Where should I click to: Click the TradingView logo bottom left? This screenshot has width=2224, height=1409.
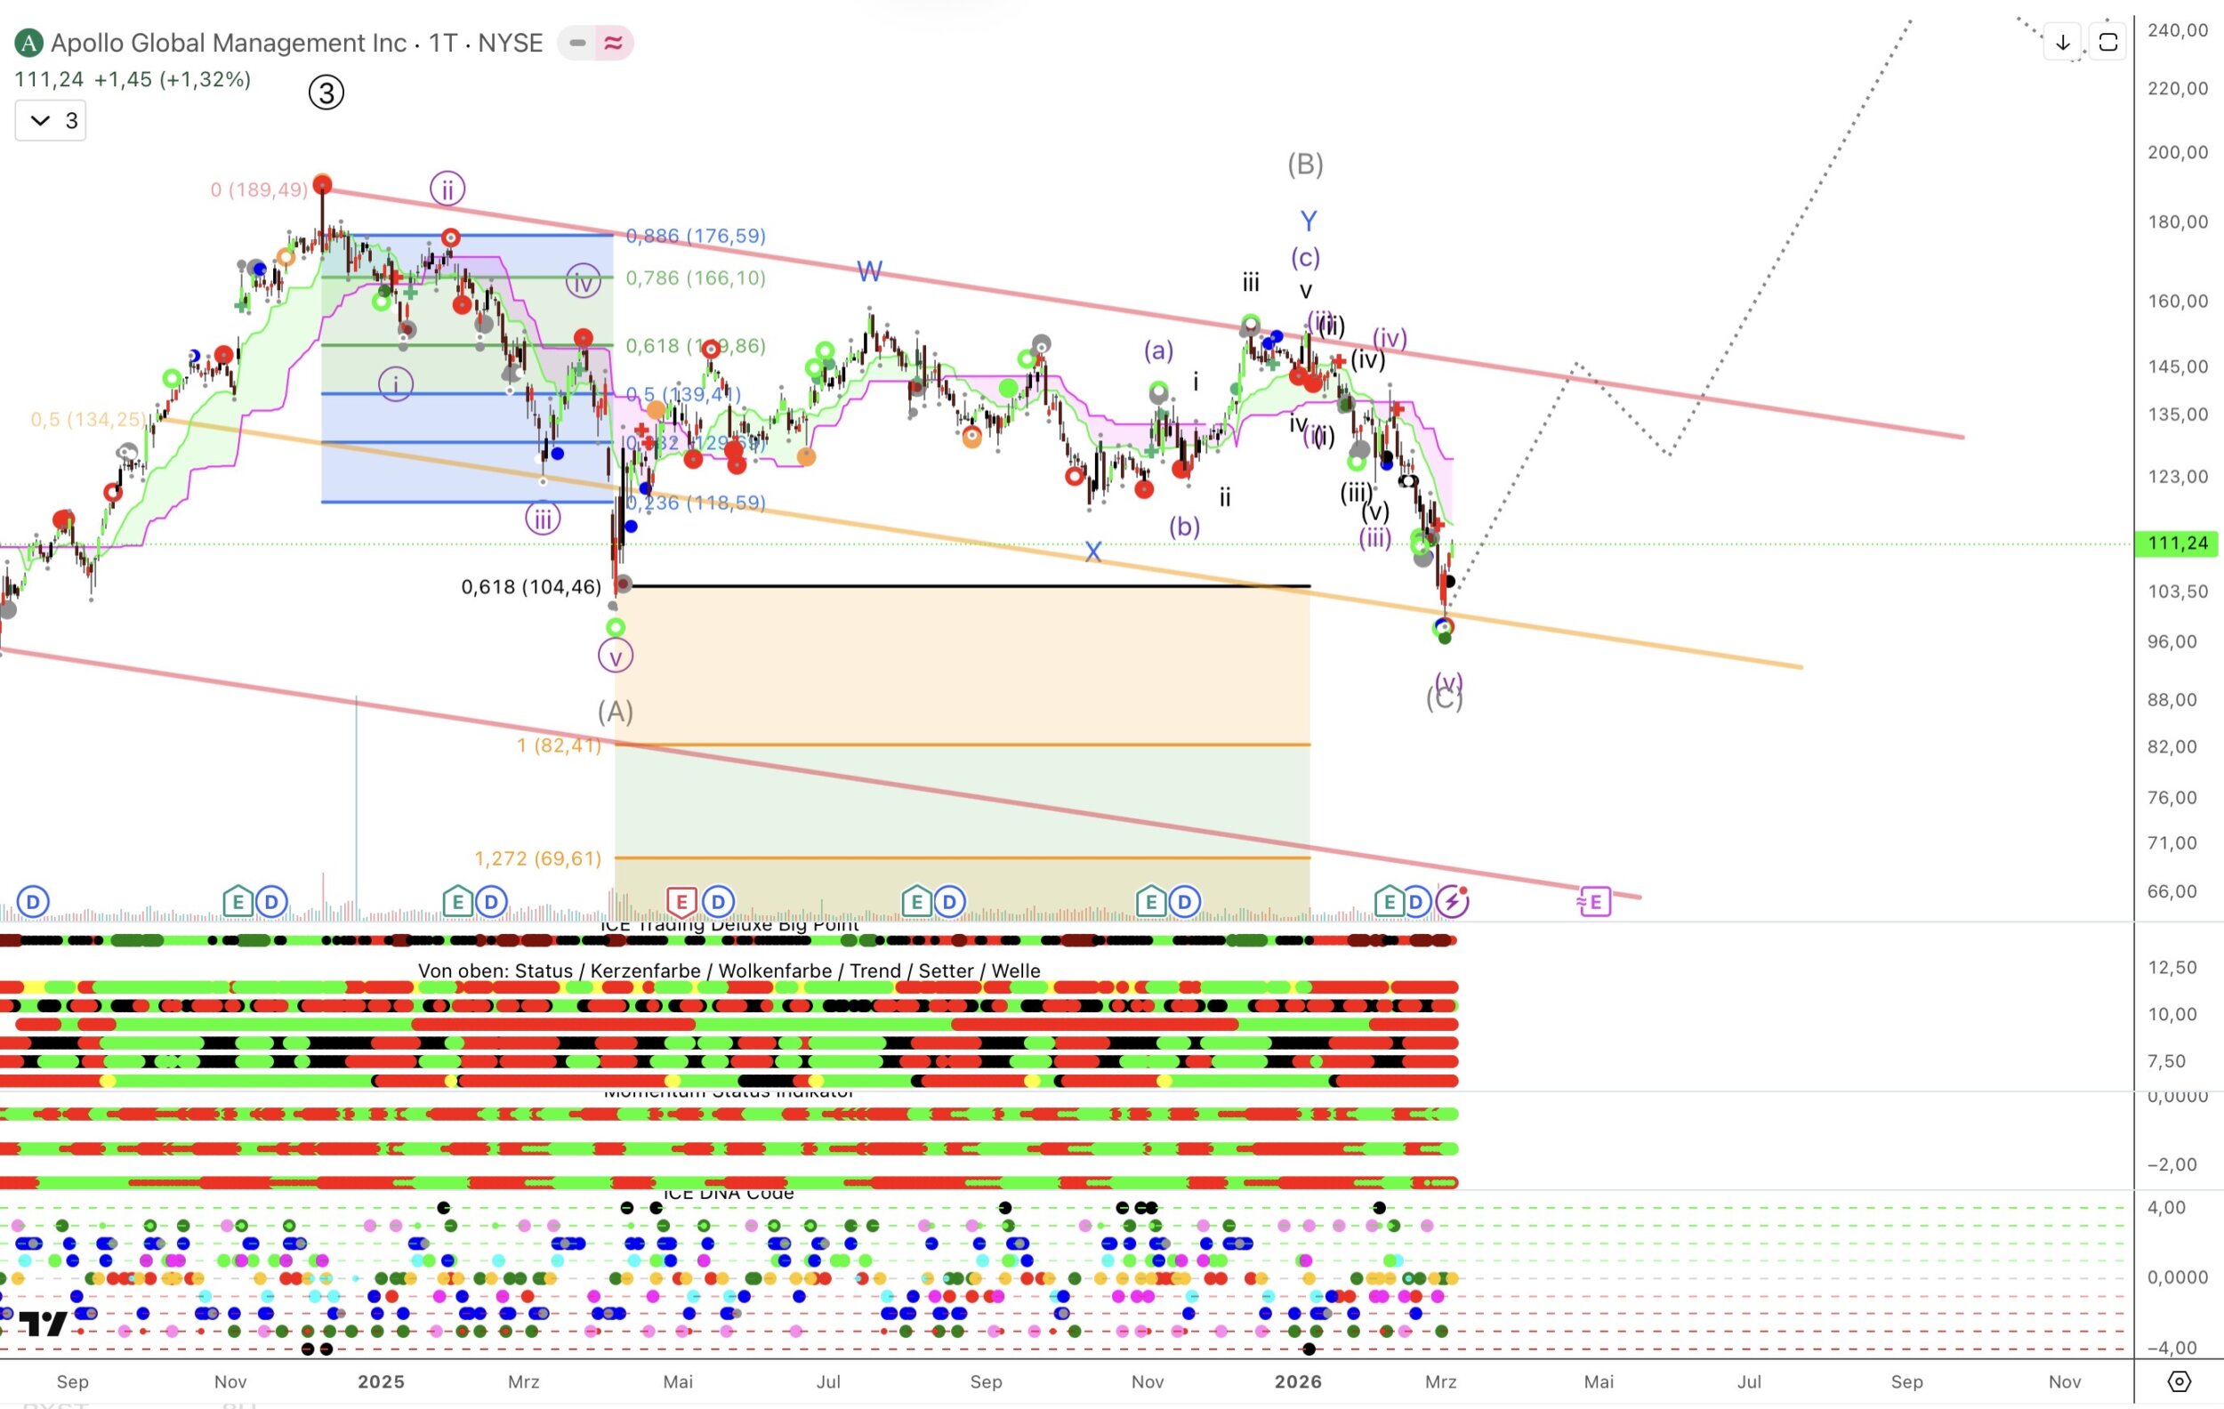pos(44,1323)
